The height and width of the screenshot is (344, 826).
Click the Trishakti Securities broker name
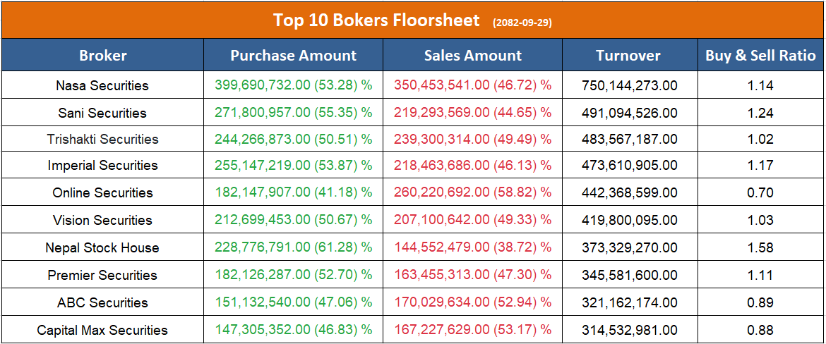click(103, 139)
